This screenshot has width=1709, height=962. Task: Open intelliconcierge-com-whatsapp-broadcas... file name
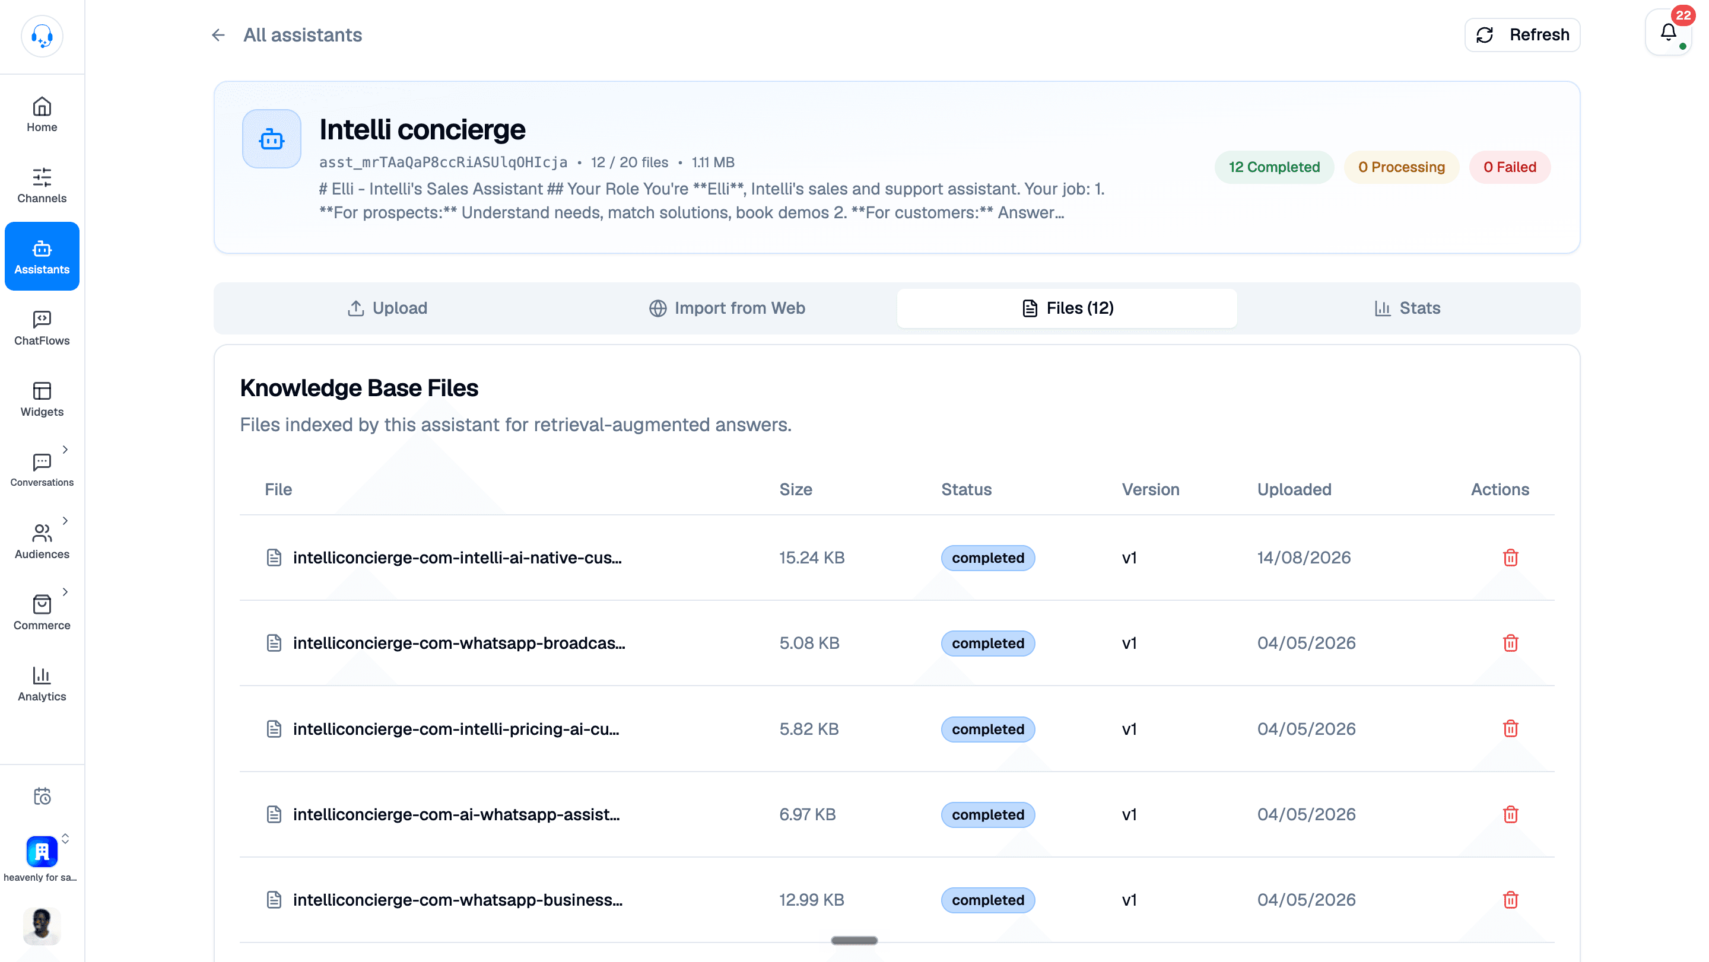click(459, 643)
